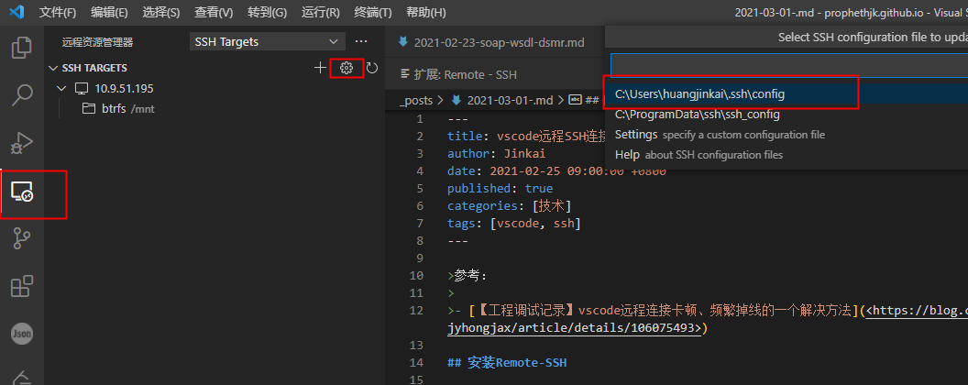This screenshot has height=385, width=968.
Task: Click the SSH configuration file input box
Action: click(x=788, y=65)
